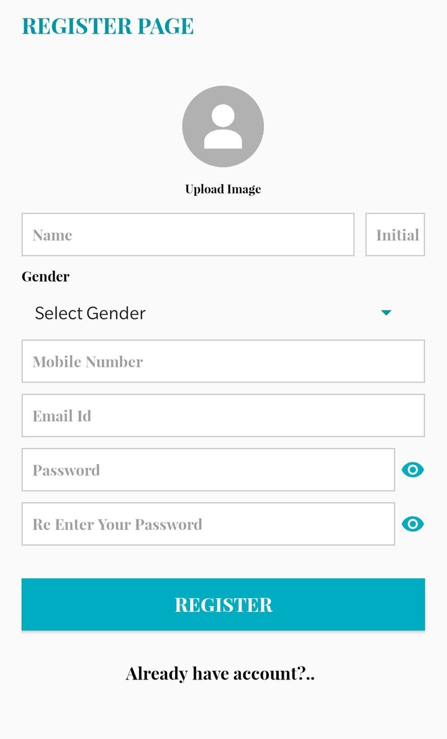This screenshot has width=447, height=739.
Task: Open the Already have account link
Action: [x=220, y=674]
